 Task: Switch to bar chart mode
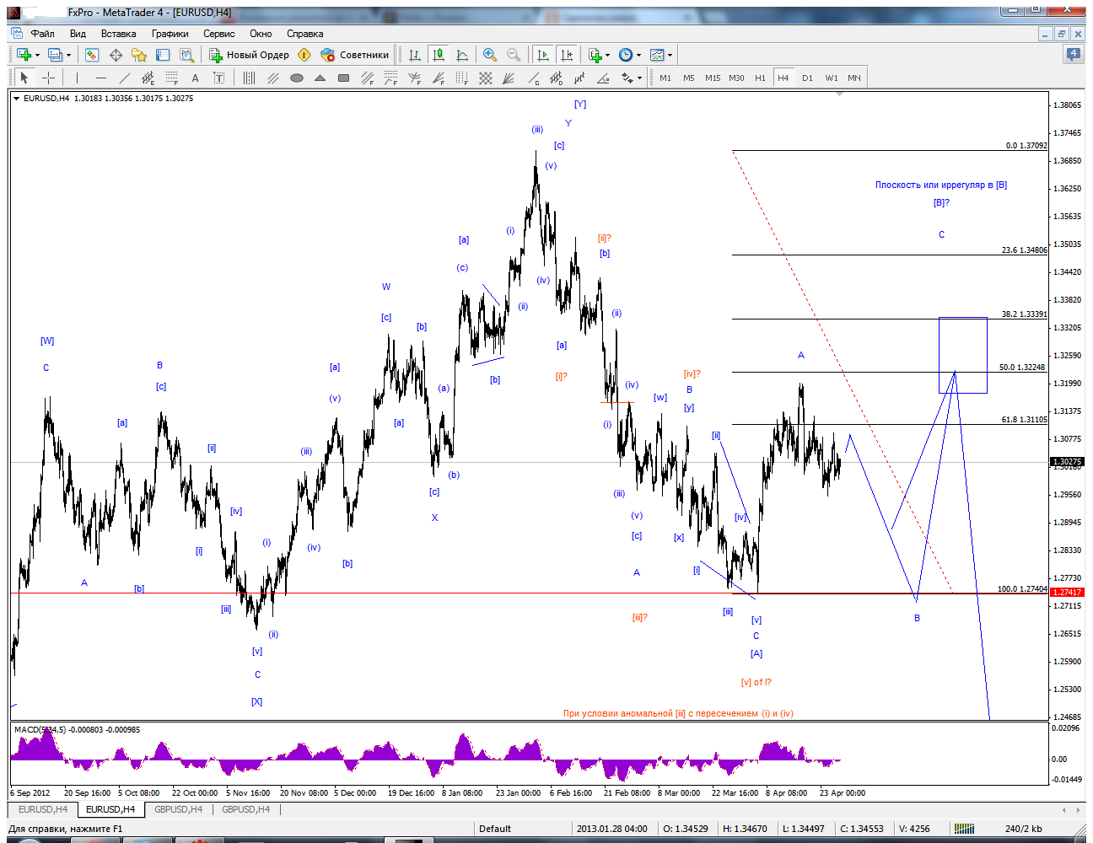coord(415,55)
